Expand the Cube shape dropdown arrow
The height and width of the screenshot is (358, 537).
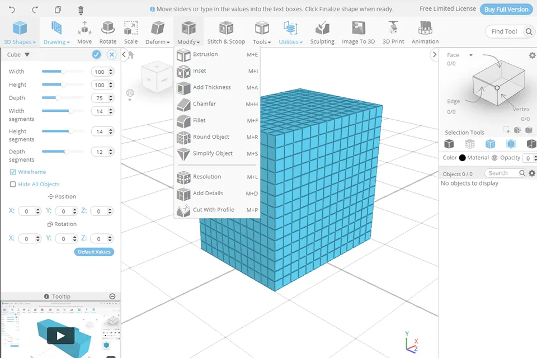click(x=27, y=55)
